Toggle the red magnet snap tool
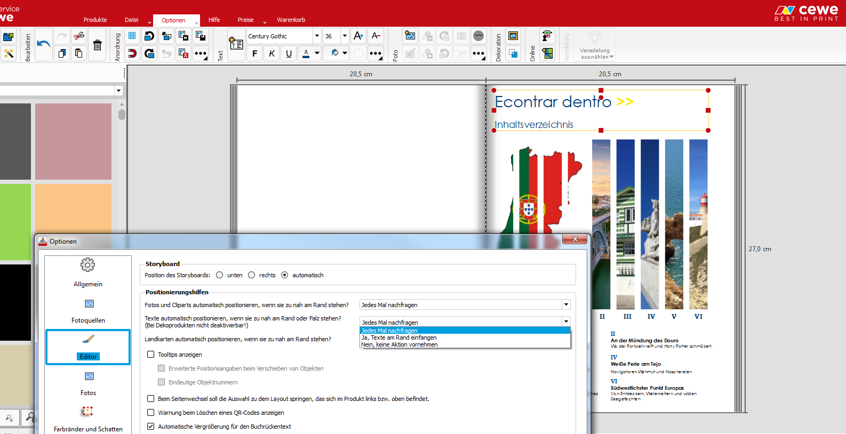846x434 pixels. pyautogui.click(x=132, y=53)
